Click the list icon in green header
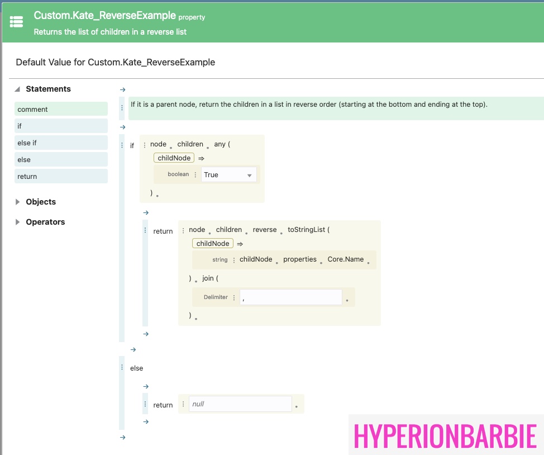This screenshot has width=544, height=455. tap(17, 22)
